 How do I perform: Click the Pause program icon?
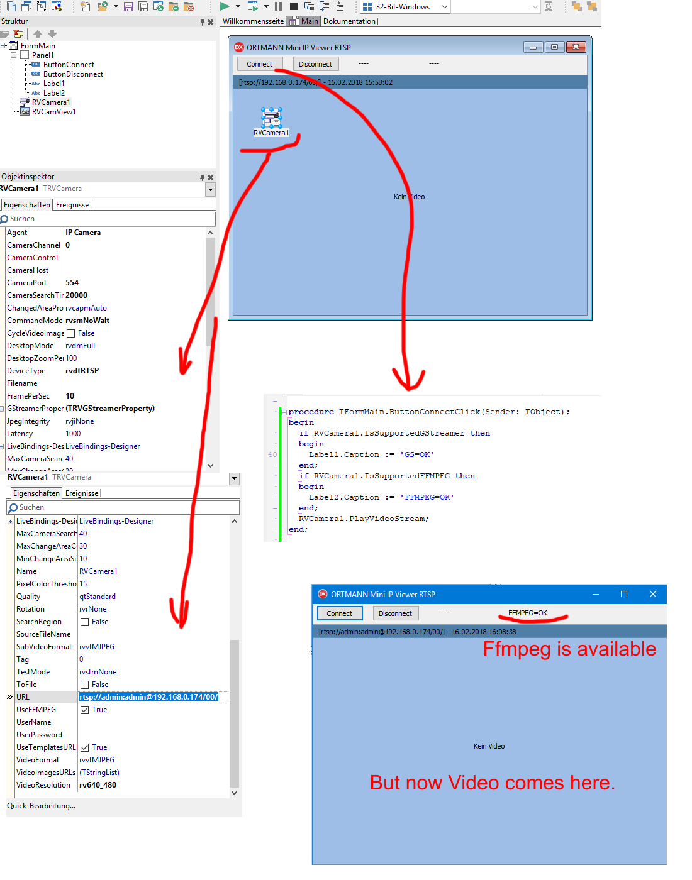pos(278,6)
